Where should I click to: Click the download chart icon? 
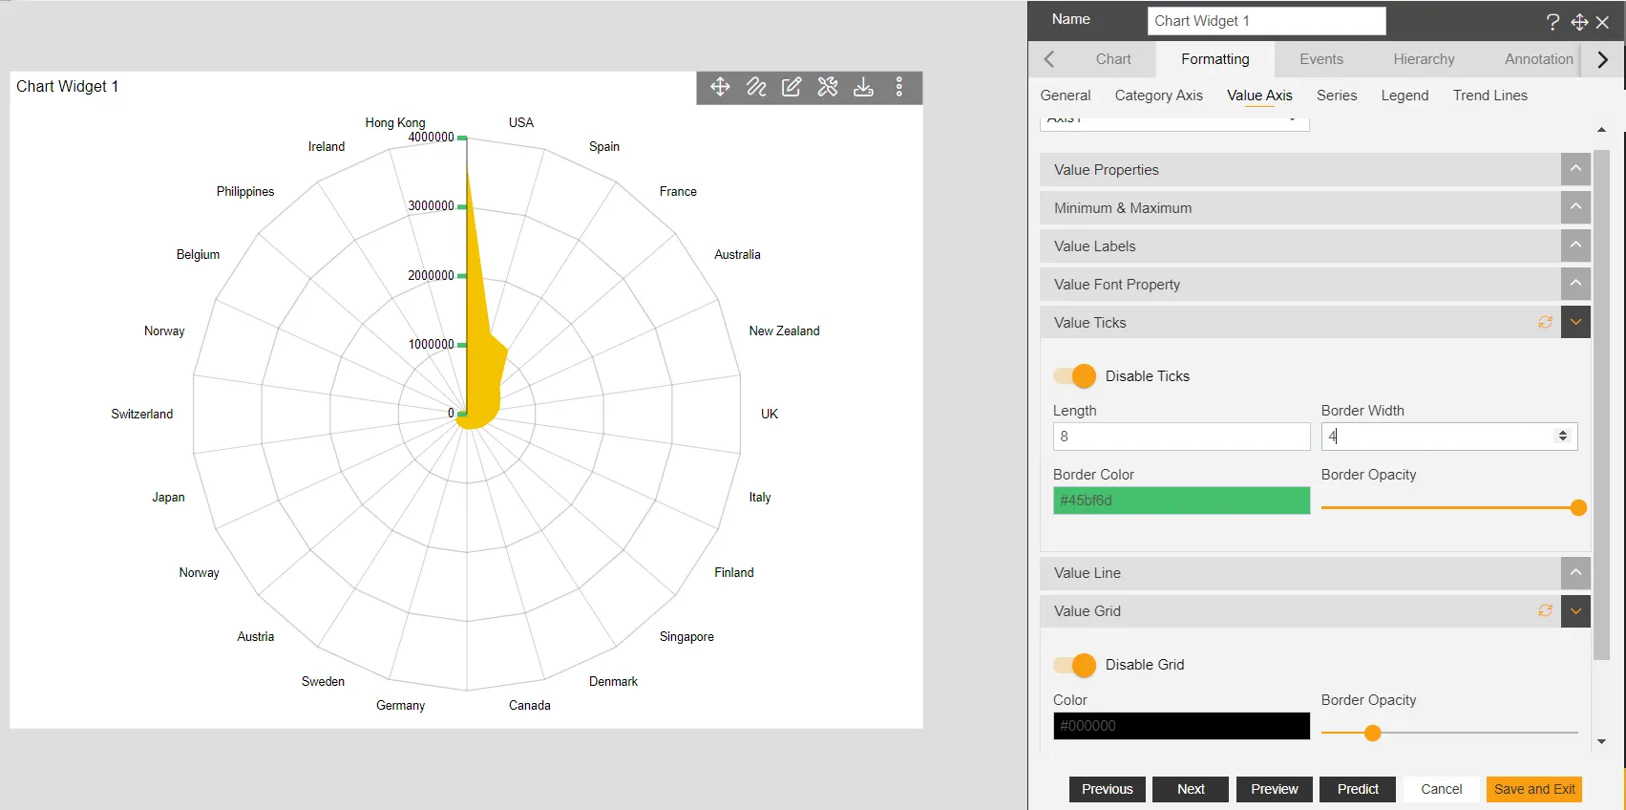click(x=863, y=87)
